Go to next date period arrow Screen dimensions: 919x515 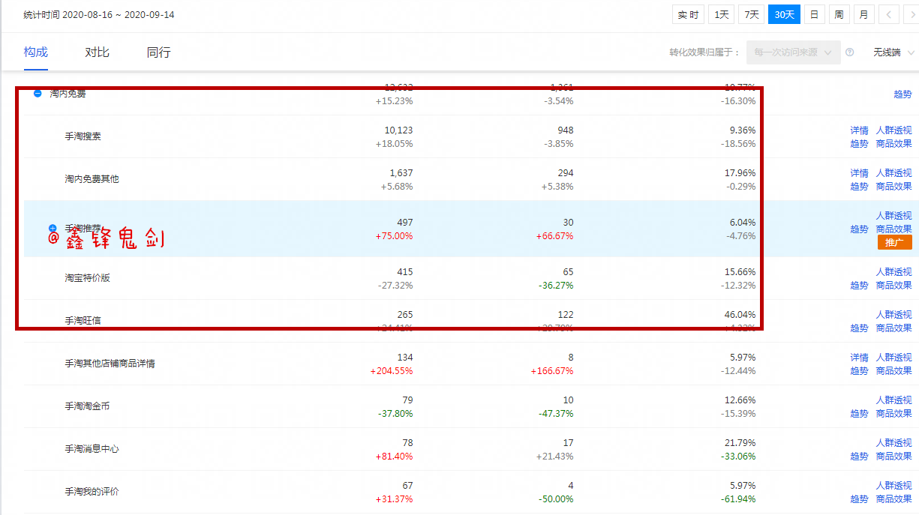click(x=910, y=15)
